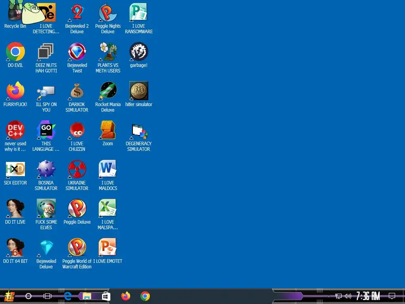Open the network status tray icon
This screenshot has height=304, width=405.
[x=339, y=296]
